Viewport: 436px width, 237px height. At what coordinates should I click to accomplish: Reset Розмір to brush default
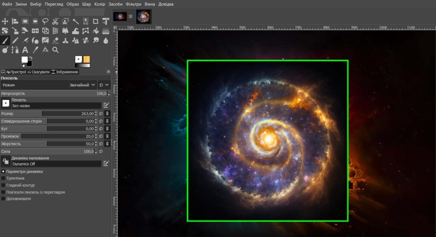coord(101,113)
